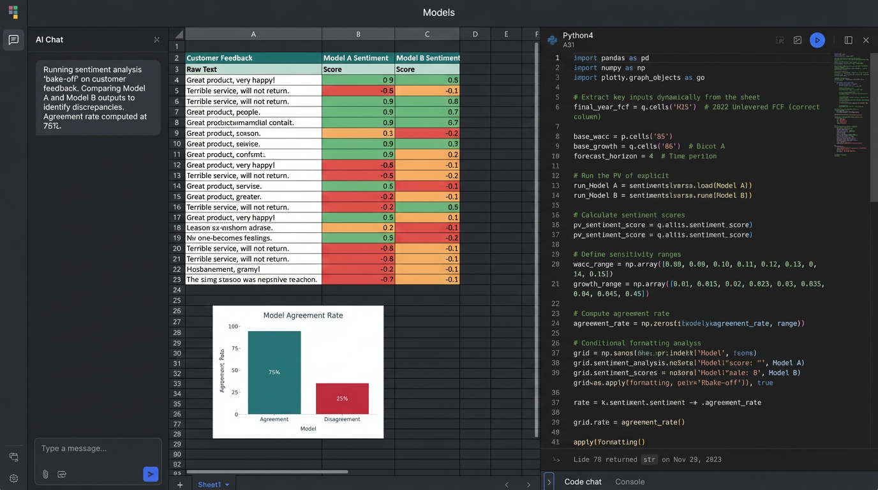Open the connections icon in left sidebar

(13, 457)
